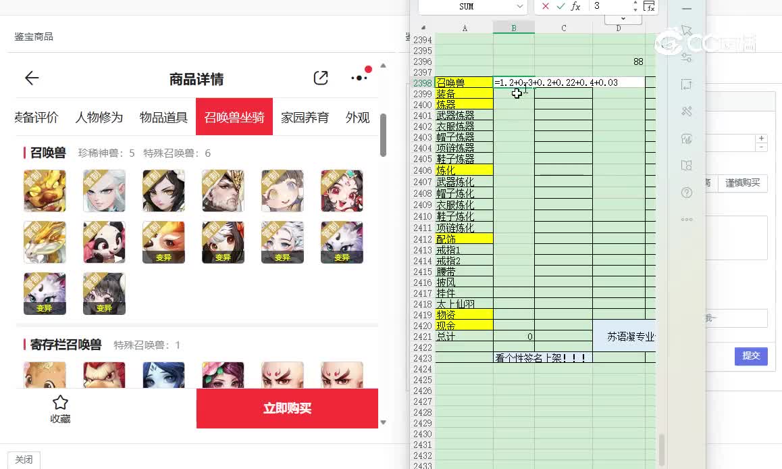
Task: Click the help question mark sidebar icon
Action: 687,193
